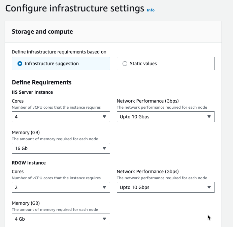Click the arrow icon of IIS Cores dropdown
The height and width of the screenshot is (227, 233).
point(104,117)
